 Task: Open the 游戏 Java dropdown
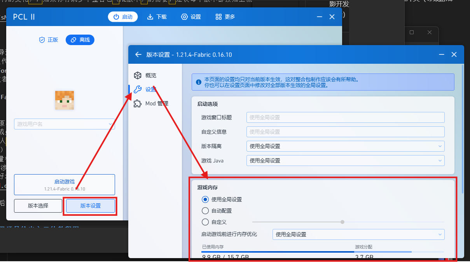tap(345, 160)
